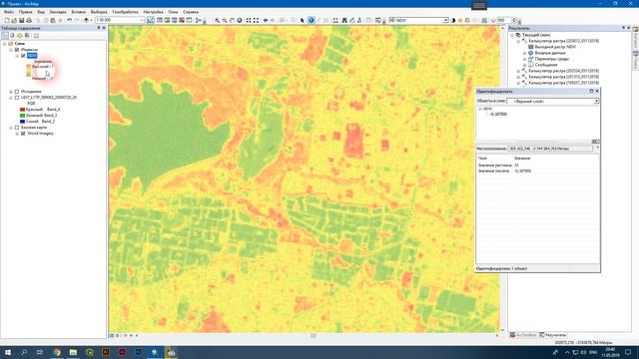Select the Zoom In tool

218,20
